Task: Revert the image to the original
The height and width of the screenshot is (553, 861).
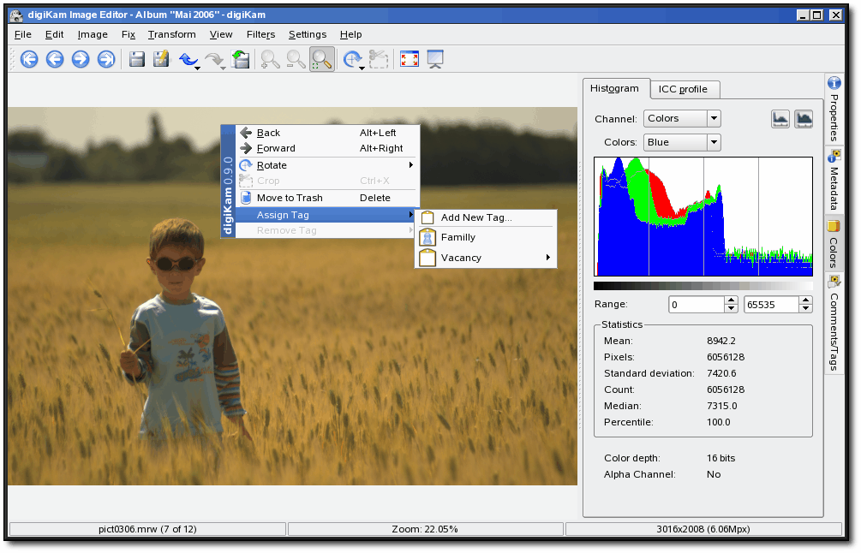Action: click(241, 59)
